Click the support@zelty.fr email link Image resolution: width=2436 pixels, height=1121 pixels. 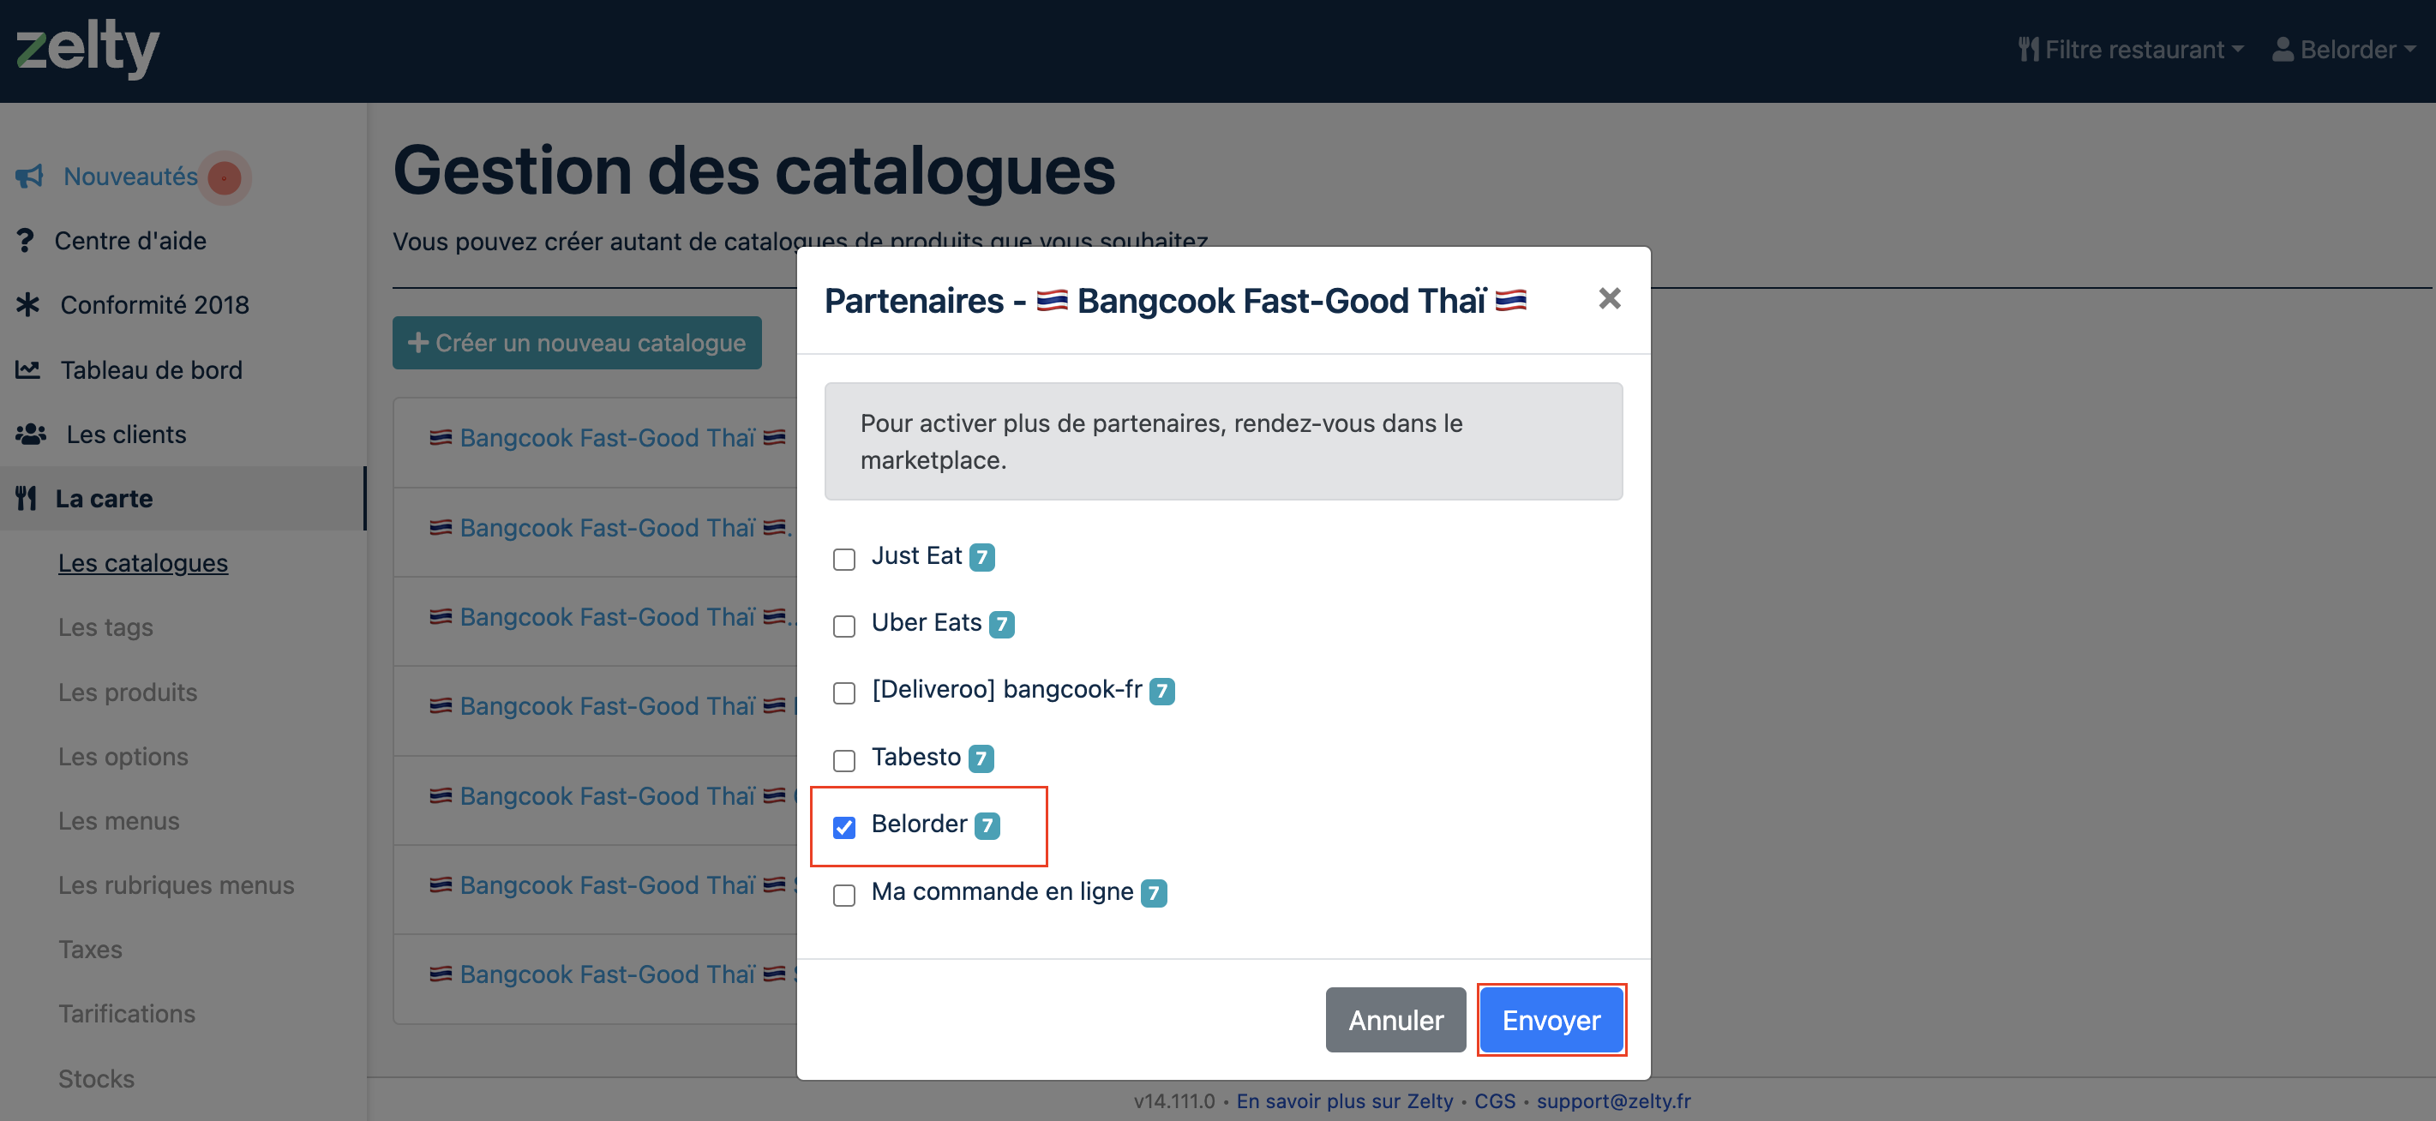(1614, 1100)
